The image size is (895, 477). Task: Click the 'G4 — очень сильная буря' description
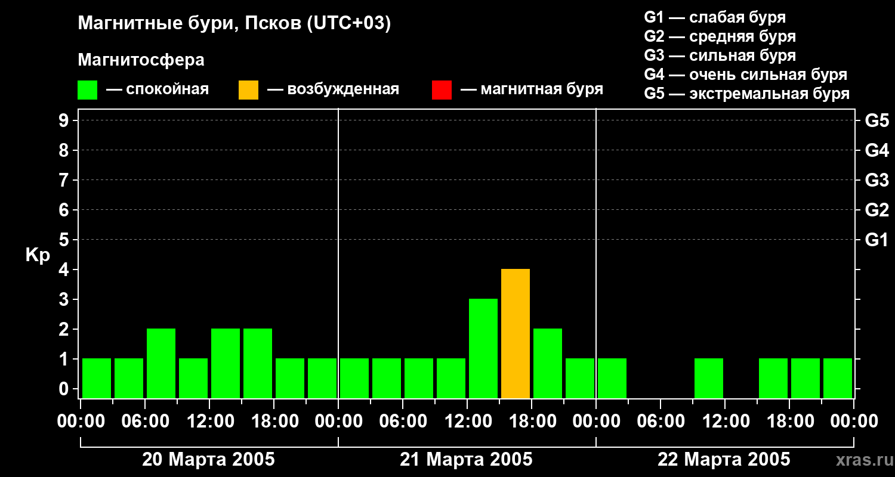click(745, 75)
